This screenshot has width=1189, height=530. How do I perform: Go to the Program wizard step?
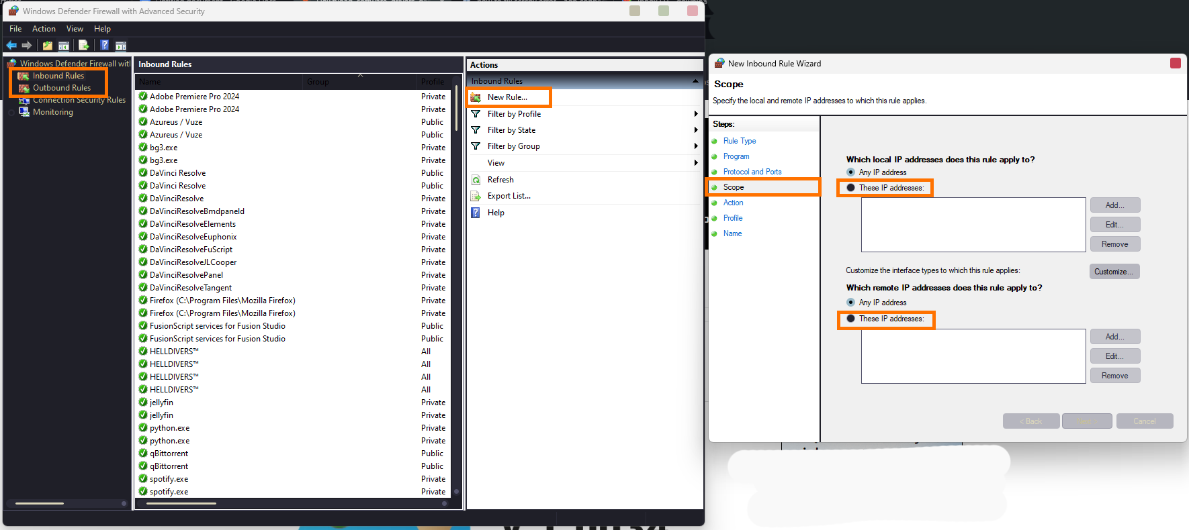pos(736,156)
